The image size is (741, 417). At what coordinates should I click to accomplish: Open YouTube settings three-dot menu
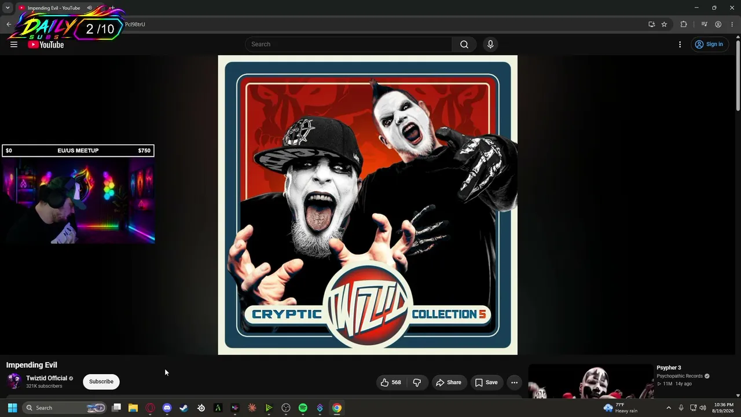click(x=680, y=44)
